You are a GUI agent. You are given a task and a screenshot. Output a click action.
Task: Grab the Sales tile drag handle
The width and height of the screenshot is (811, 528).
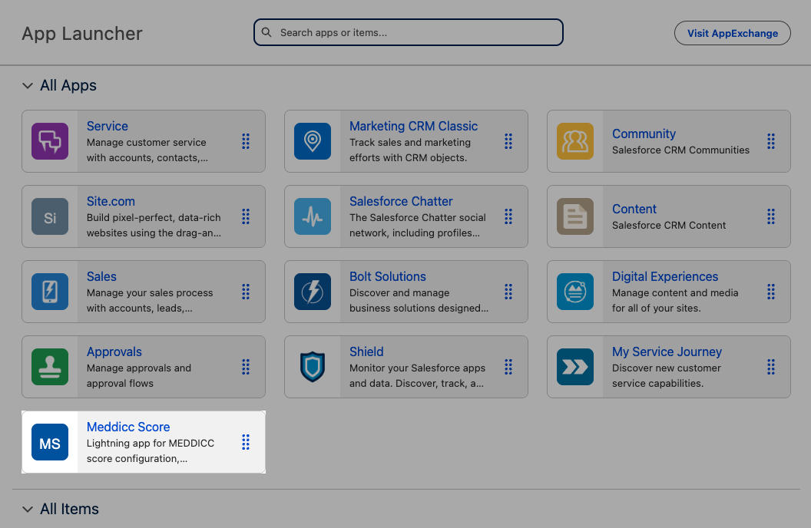click(246, 292)
